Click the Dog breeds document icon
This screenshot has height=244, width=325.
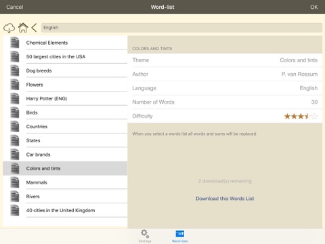point(15,70)
